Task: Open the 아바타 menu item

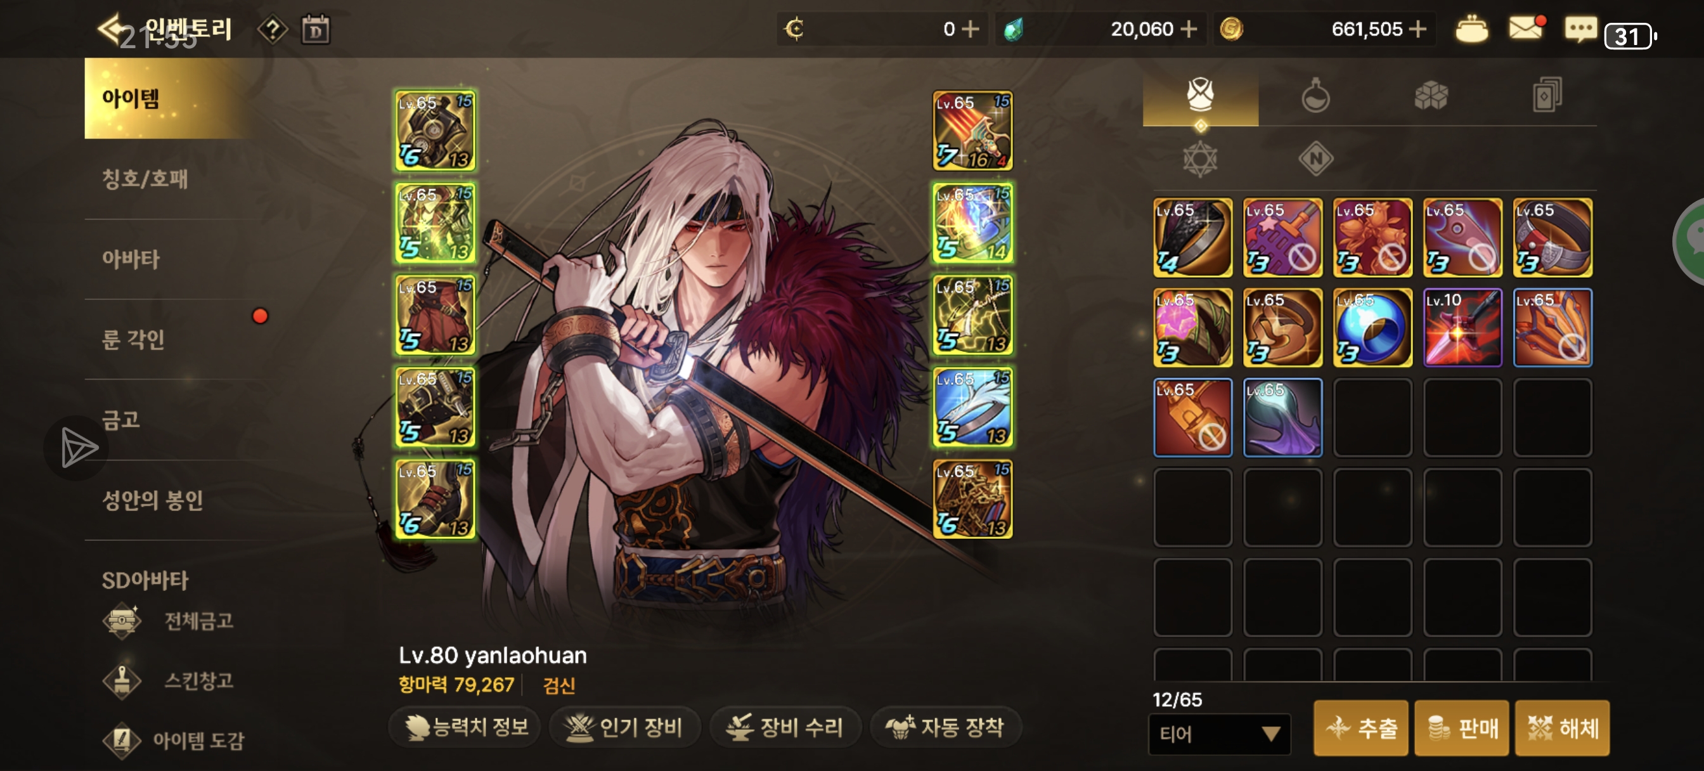Action: click(x=131, y=259)
